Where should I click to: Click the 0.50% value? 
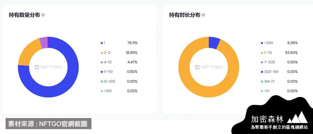(132, 72)
